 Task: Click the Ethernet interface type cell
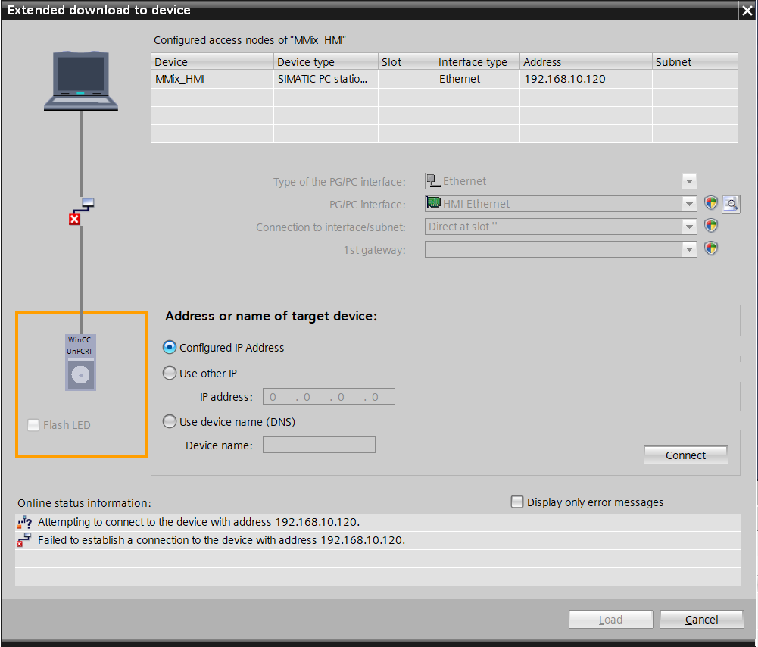(478, 79)
